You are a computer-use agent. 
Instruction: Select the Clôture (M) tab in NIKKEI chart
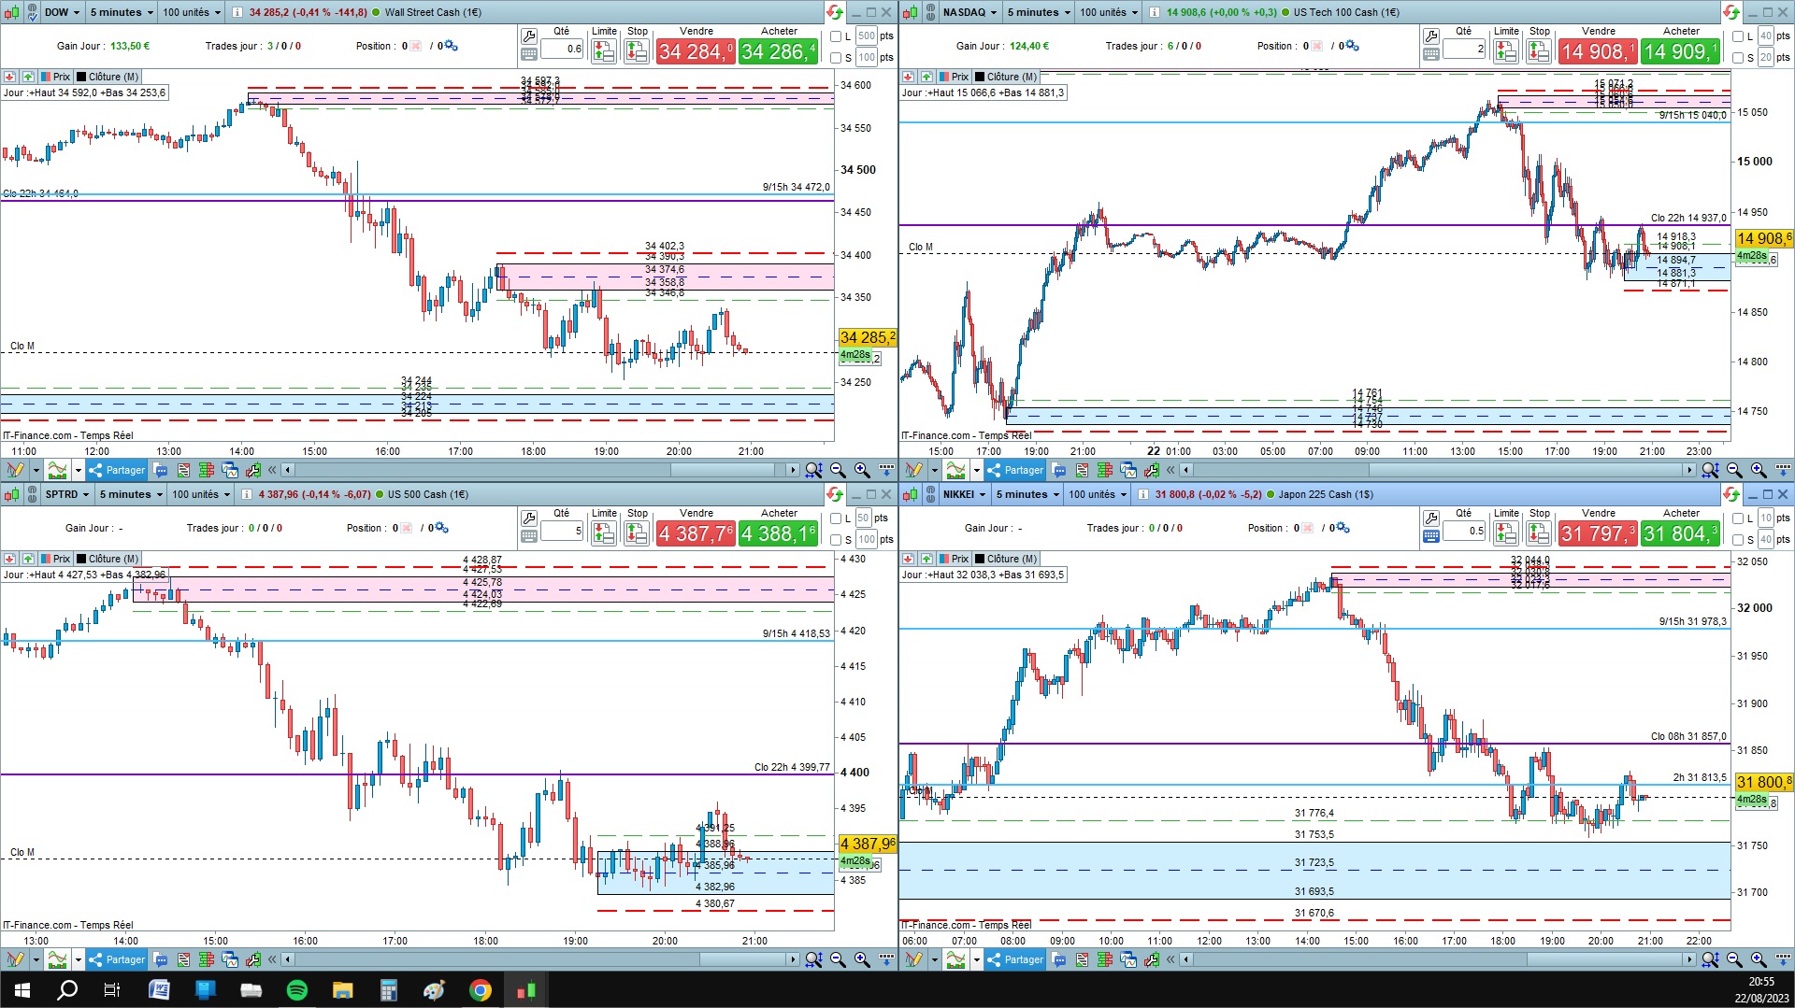1006,559
